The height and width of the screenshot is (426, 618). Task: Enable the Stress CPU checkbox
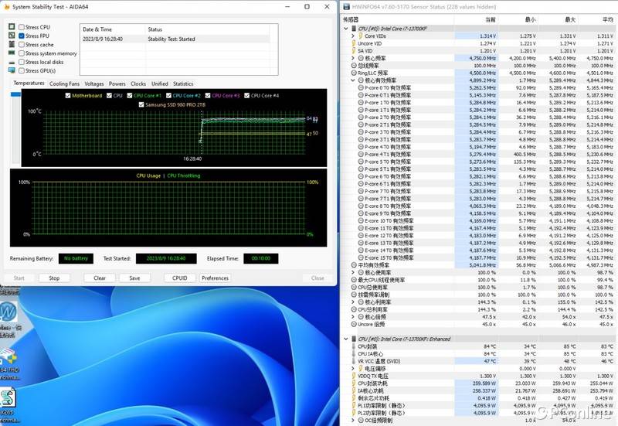click(22, 27)
